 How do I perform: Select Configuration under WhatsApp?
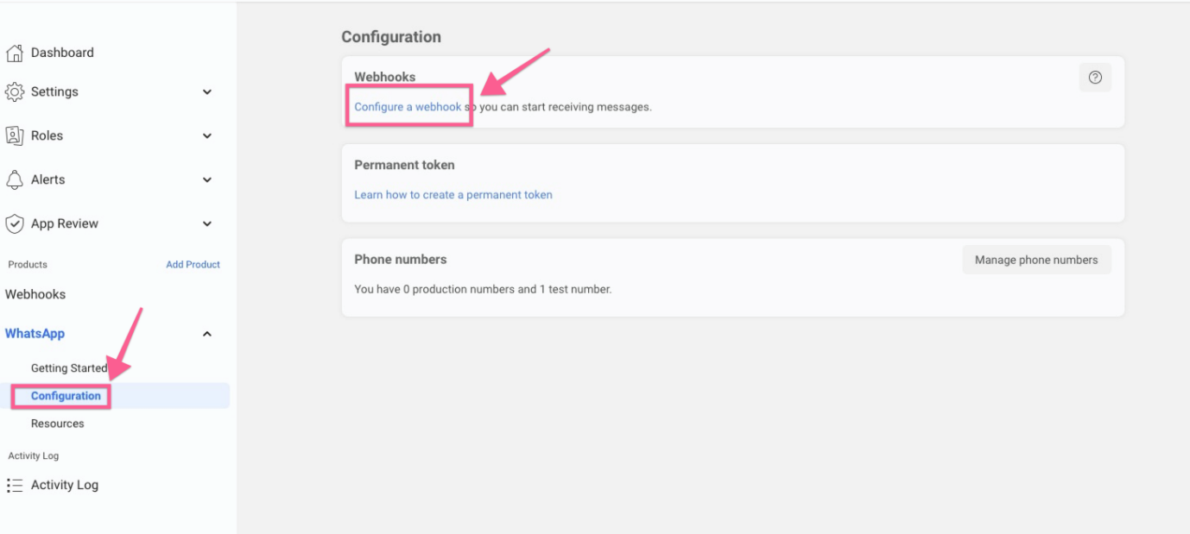tap(66, 396)
